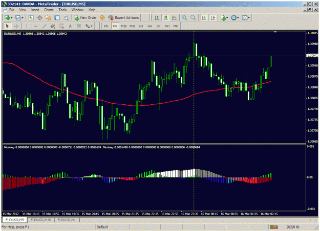Image resolution: width=320 pixels, height=231 pixels.
Task: Show the Data Window via crosshair-target icon
Action: [x=40, y=18]
